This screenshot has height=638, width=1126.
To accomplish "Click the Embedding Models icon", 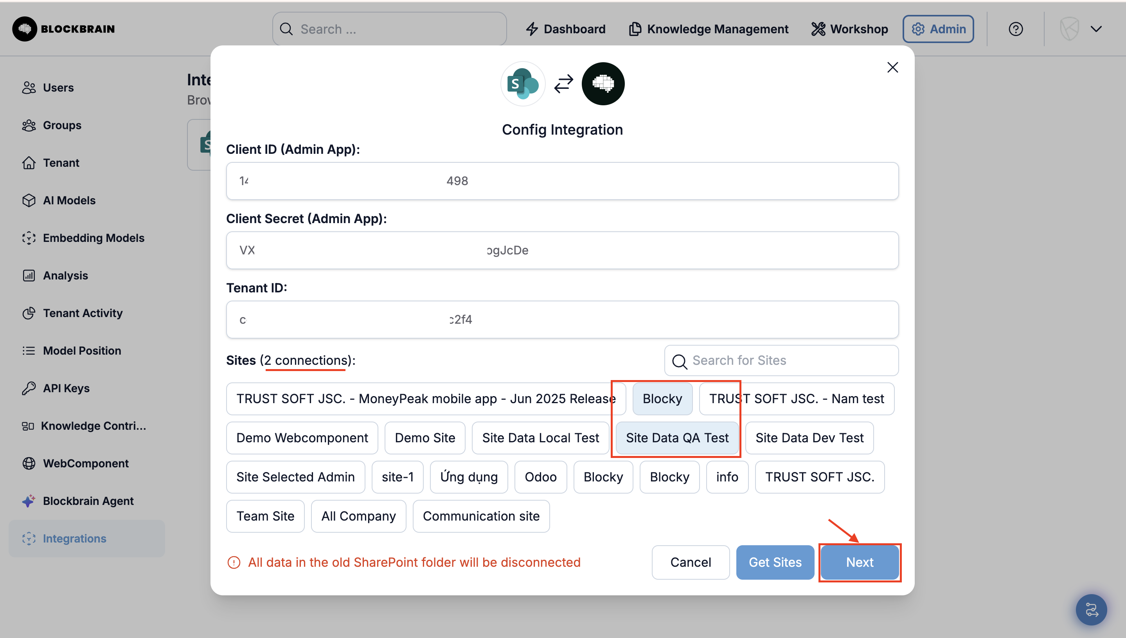I will point(29,238).
